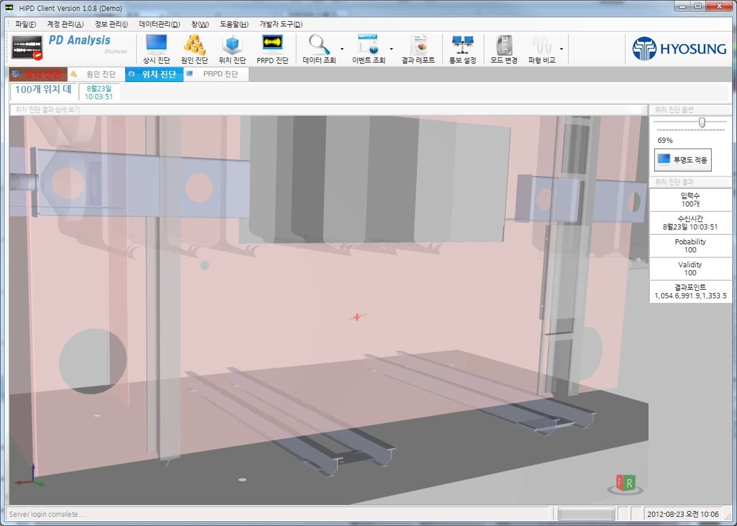The image size is (737, 526).
Task: Select the 8월23일 10:03:51 sub-tab
Action: (x=99, y=92)
